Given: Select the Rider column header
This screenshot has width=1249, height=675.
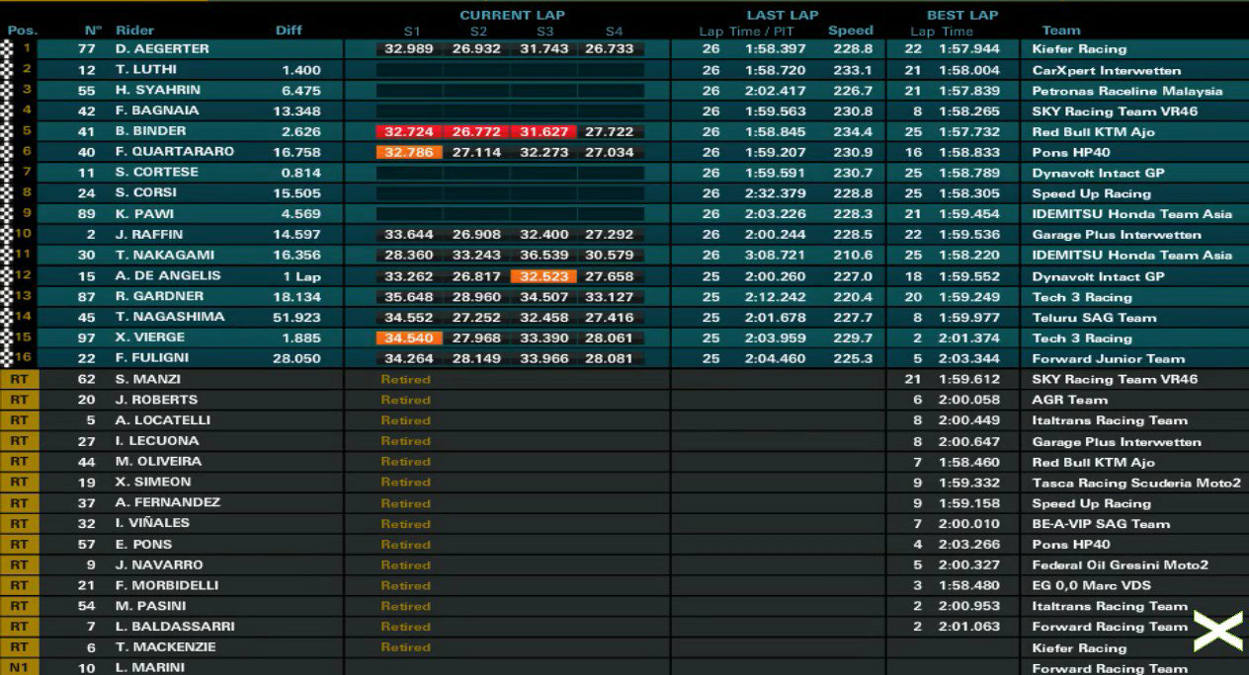Looking at the screenshot, I should tap(134, 31).
